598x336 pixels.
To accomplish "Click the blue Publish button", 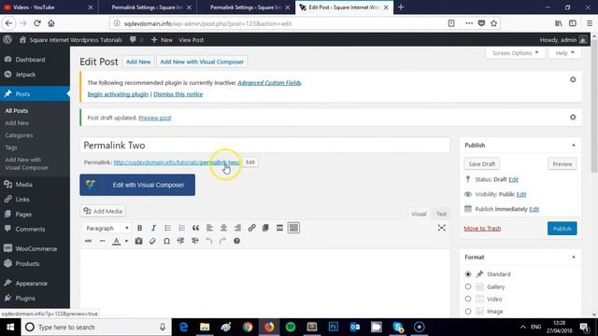I will coord(562,229).
